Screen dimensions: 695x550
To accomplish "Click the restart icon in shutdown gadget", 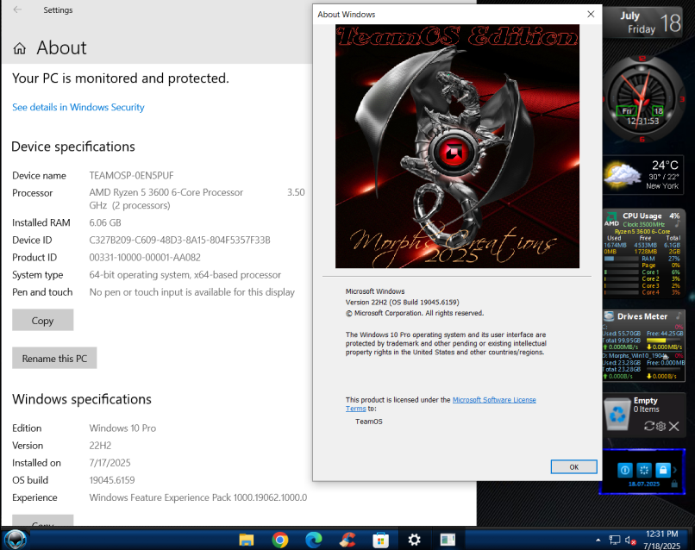I will click(644, 469).
